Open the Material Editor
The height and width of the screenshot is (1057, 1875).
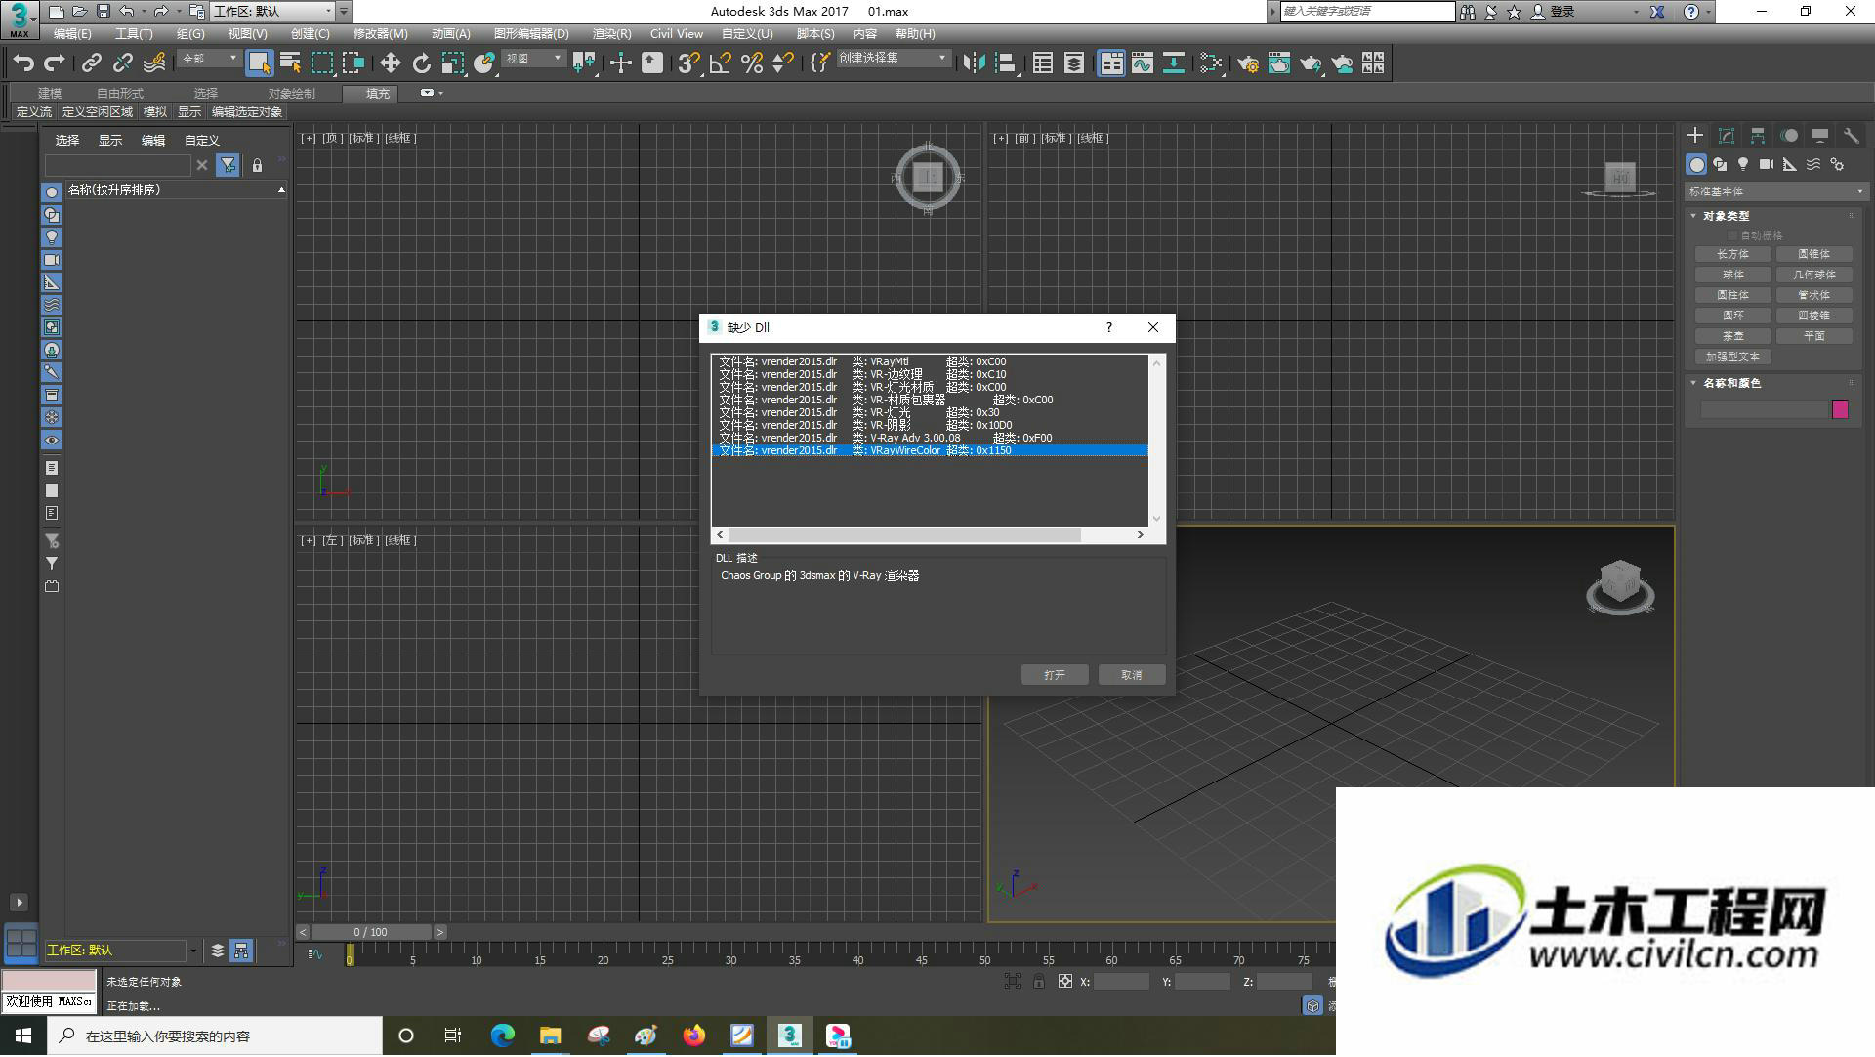tap(1211, 63)
